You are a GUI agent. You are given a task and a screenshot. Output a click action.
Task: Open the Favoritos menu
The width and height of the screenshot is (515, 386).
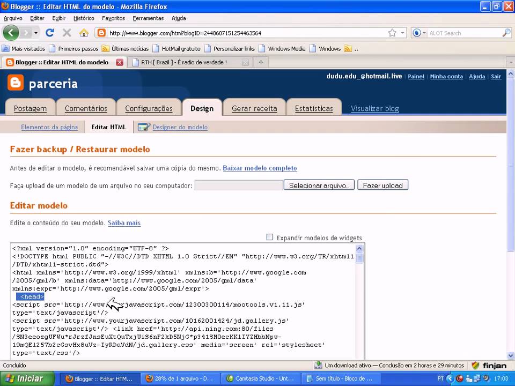pos(113,18)
